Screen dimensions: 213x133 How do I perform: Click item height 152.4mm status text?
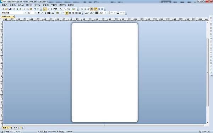[64, 132]
